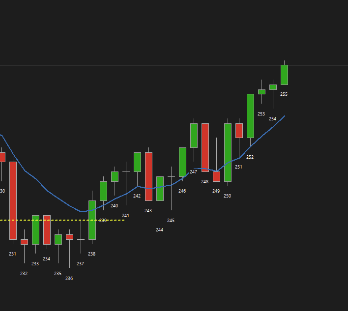This screenshot has width=348, height=311.
Task: Click the red candle above label 243
Action: (x=148, y=176)
